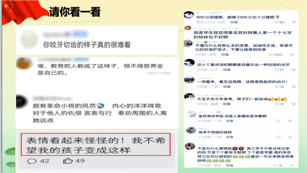Like the 高考不拼啥时候拼 comment
The image size is (307, 173).
coord(278,137)
